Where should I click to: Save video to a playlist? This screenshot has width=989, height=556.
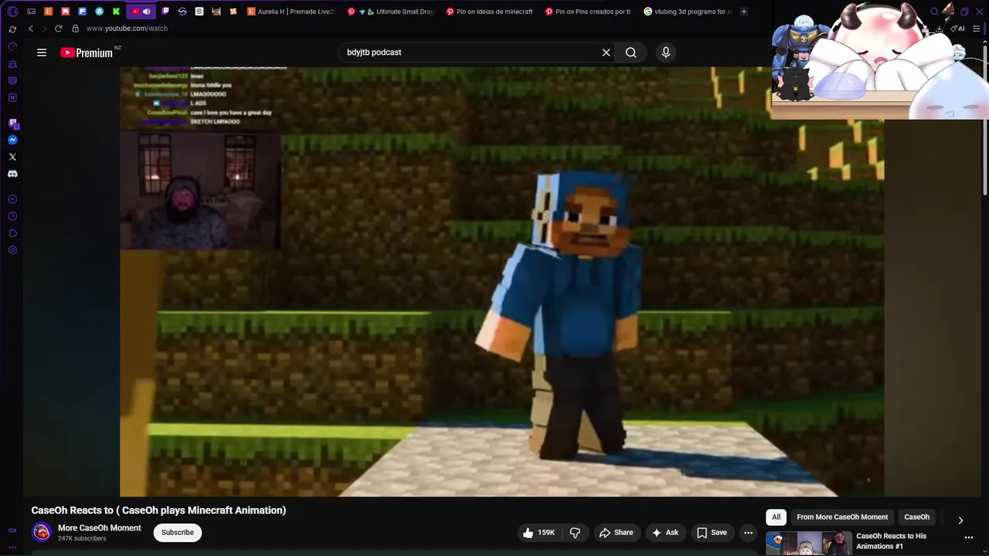(712, 533)
